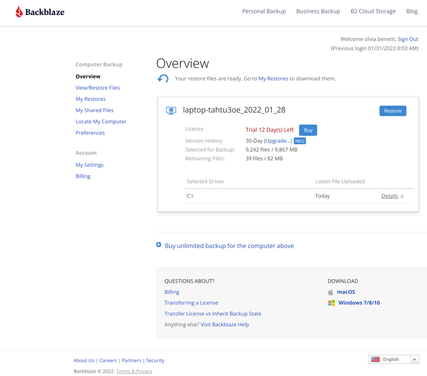Open My Settings under Account

tap(90, 165)
